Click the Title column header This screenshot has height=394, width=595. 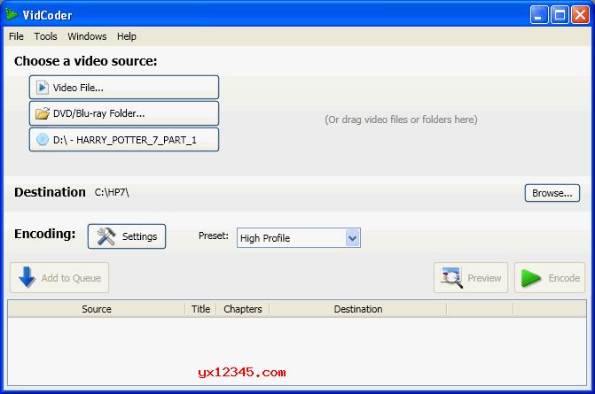200,309
